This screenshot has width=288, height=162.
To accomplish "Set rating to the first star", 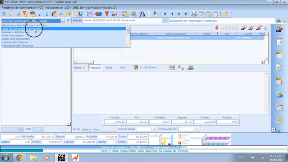I will point(222,28).
